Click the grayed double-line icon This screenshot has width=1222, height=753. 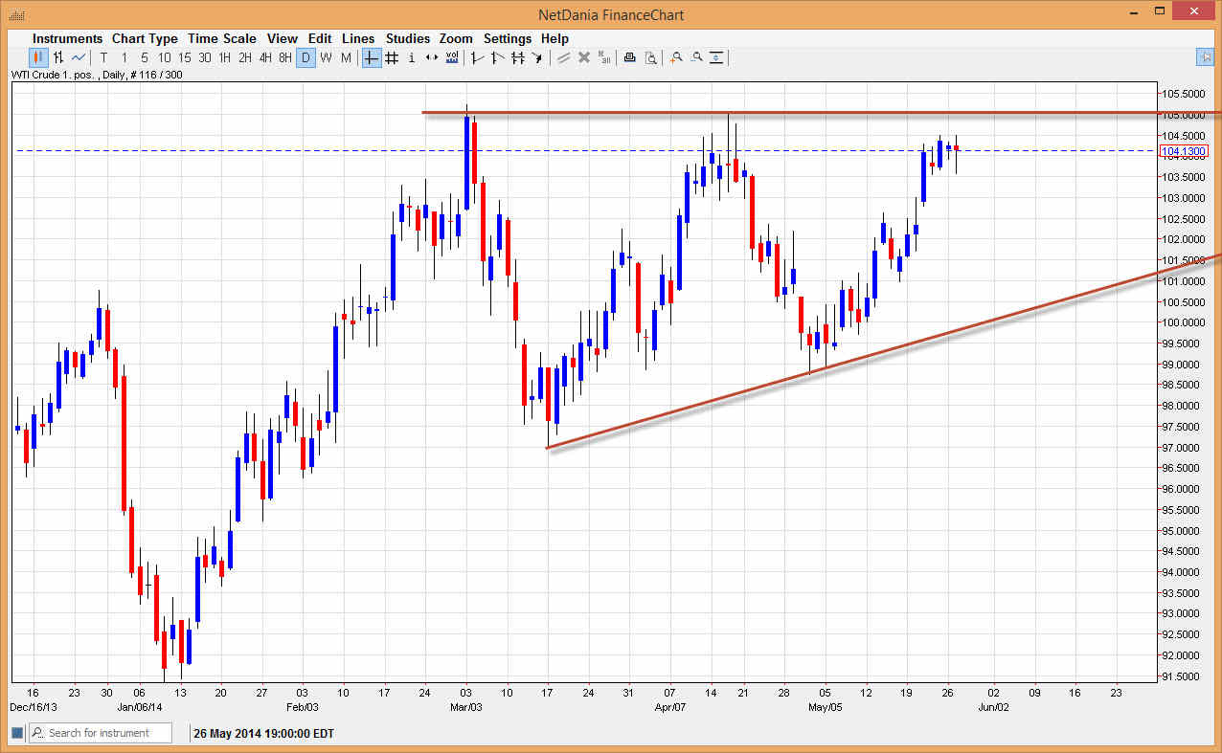click(x=563, y=57)
